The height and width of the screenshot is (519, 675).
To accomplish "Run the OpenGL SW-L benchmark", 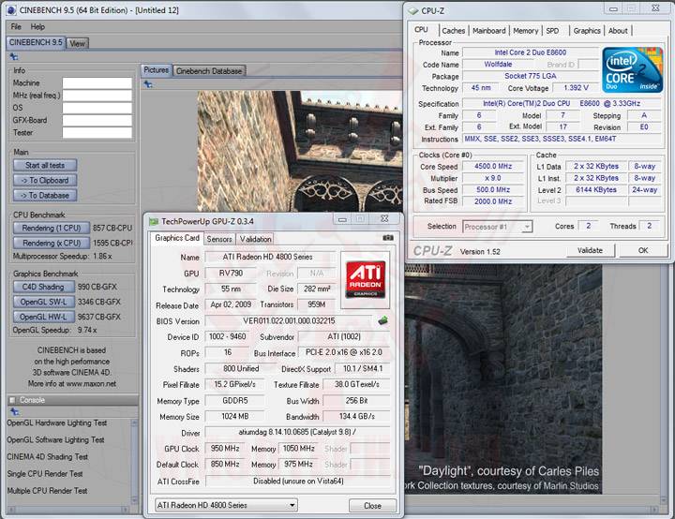I will 43,302.
